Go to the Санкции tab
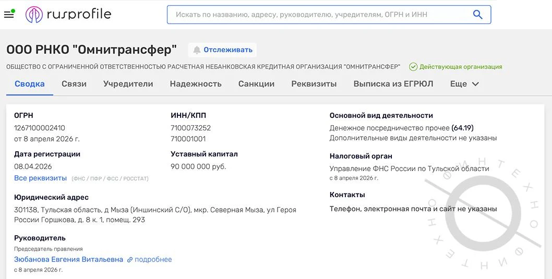 pos(256,84)
